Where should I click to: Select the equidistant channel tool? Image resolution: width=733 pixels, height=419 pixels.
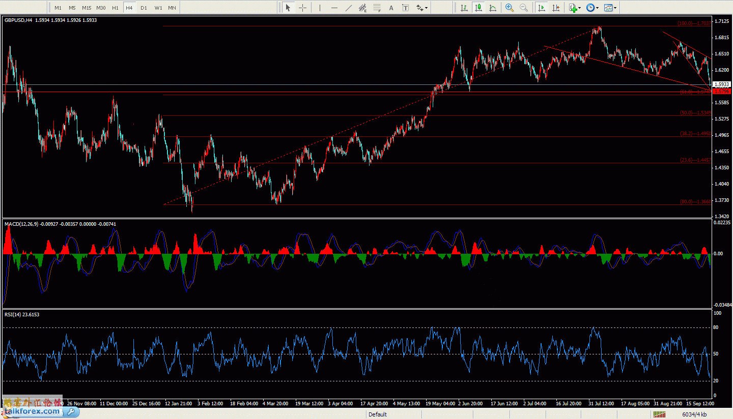tap(363, 8)
